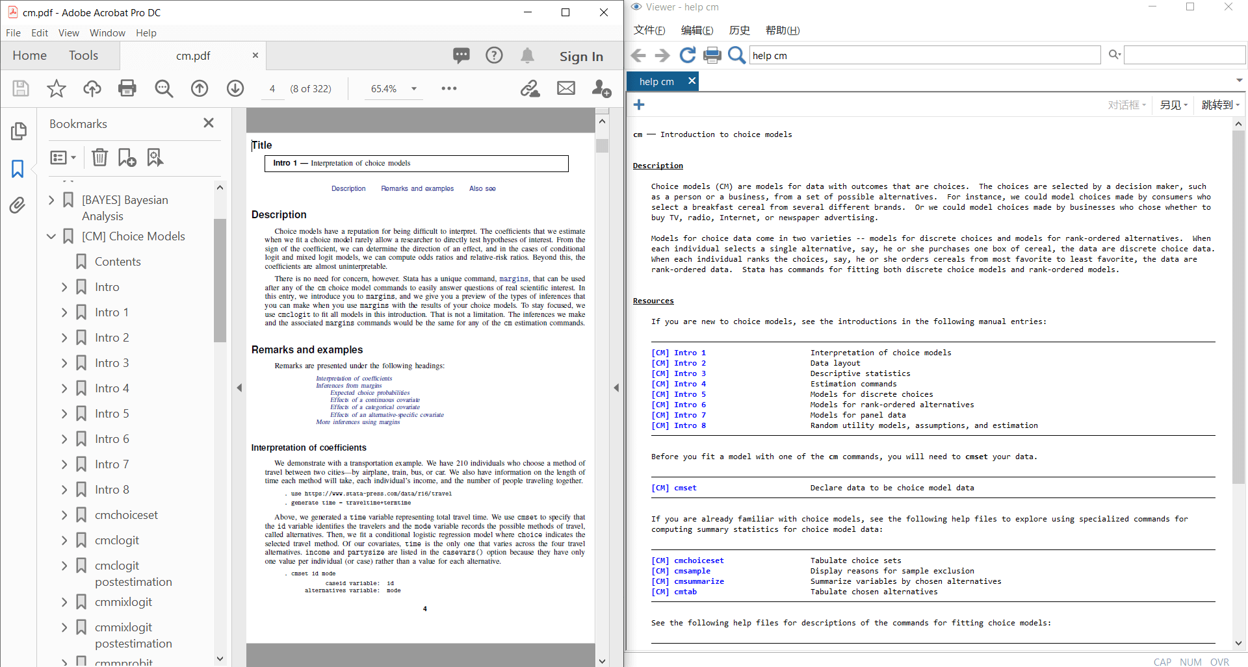Expand the Intro 5 bookmark
Screen dimensions: 1248x667
coord(64,414)
